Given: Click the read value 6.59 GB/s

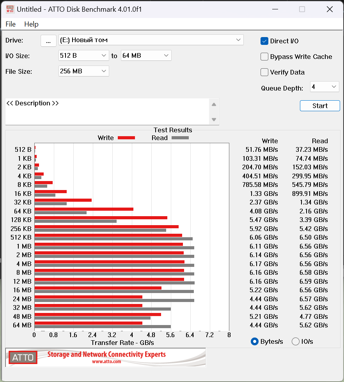Looking at the screenshot, I should coord(314,281).
